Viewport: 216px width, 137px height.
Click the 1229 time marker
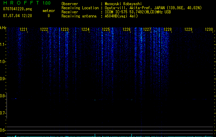tap(188, 29)
